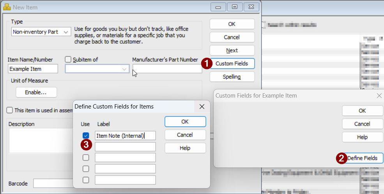The width and height of the screenshot is (384, 194).
Task: Click the Next button in New Item
Action: [232, 50]
